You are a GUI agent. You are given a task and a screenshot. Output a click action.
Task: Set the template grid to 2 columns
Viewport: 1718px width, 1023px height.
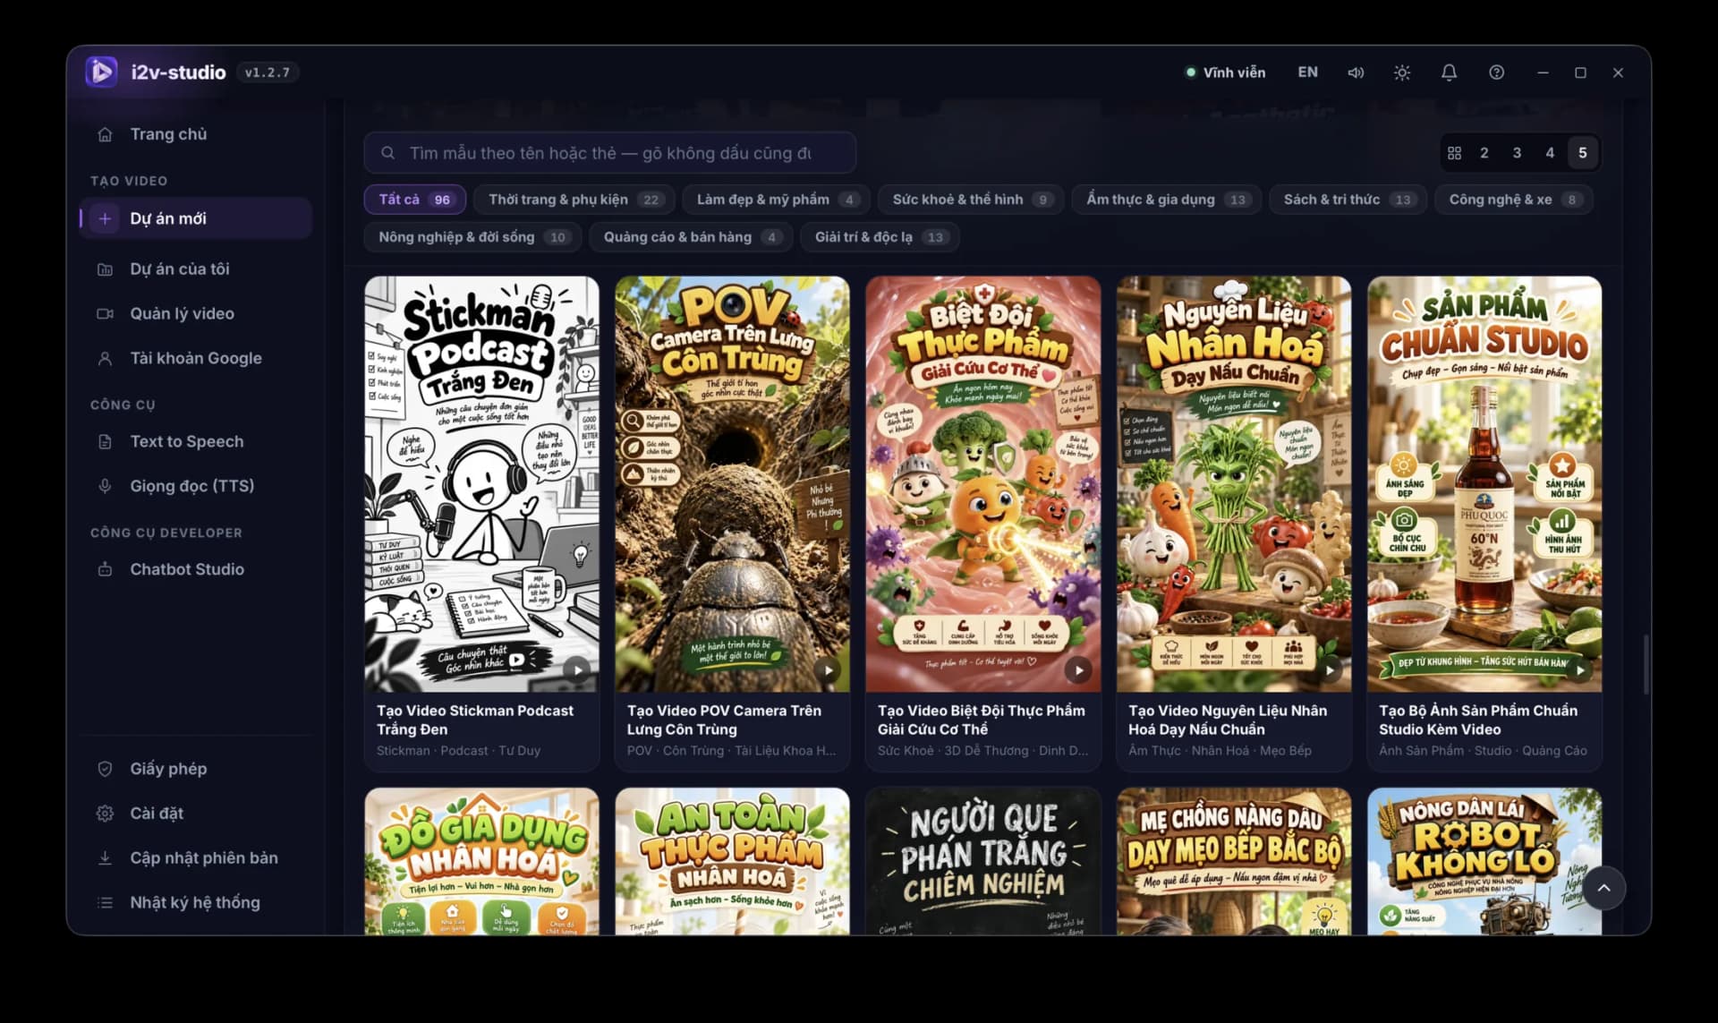point(1484,153)
